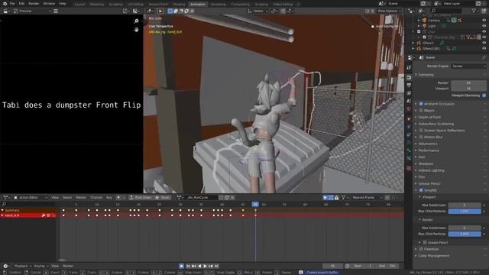Click the Push Down button
489x275 pixels.
pos(141,197)
